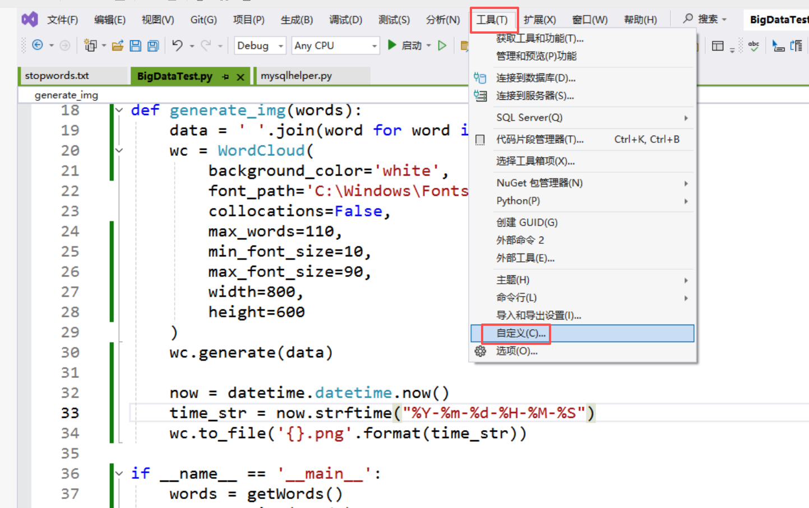
Task: Expand the 命令行(L) submenu
Action: [686, 298]
